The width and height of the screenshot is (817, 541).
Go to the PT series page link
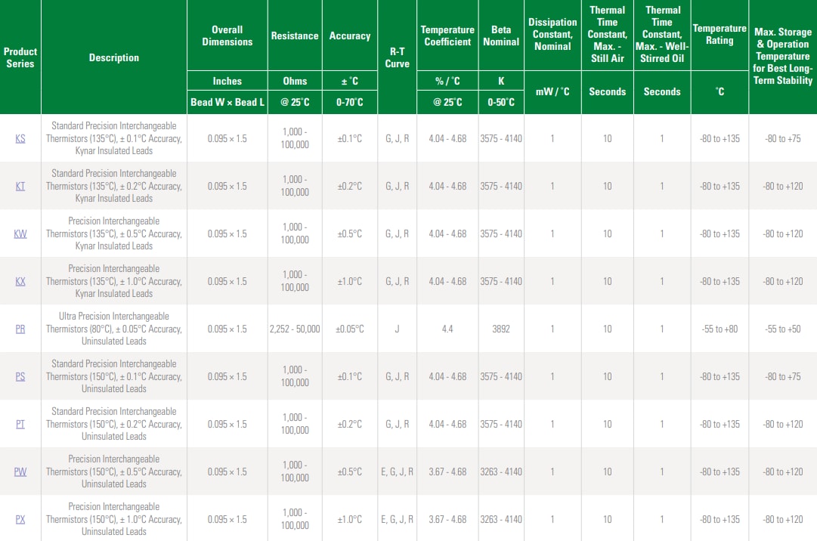click(x=20, y=424)
